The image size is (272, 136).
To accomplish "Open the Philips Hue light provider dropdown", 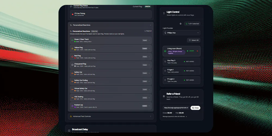I will [181, 33].
